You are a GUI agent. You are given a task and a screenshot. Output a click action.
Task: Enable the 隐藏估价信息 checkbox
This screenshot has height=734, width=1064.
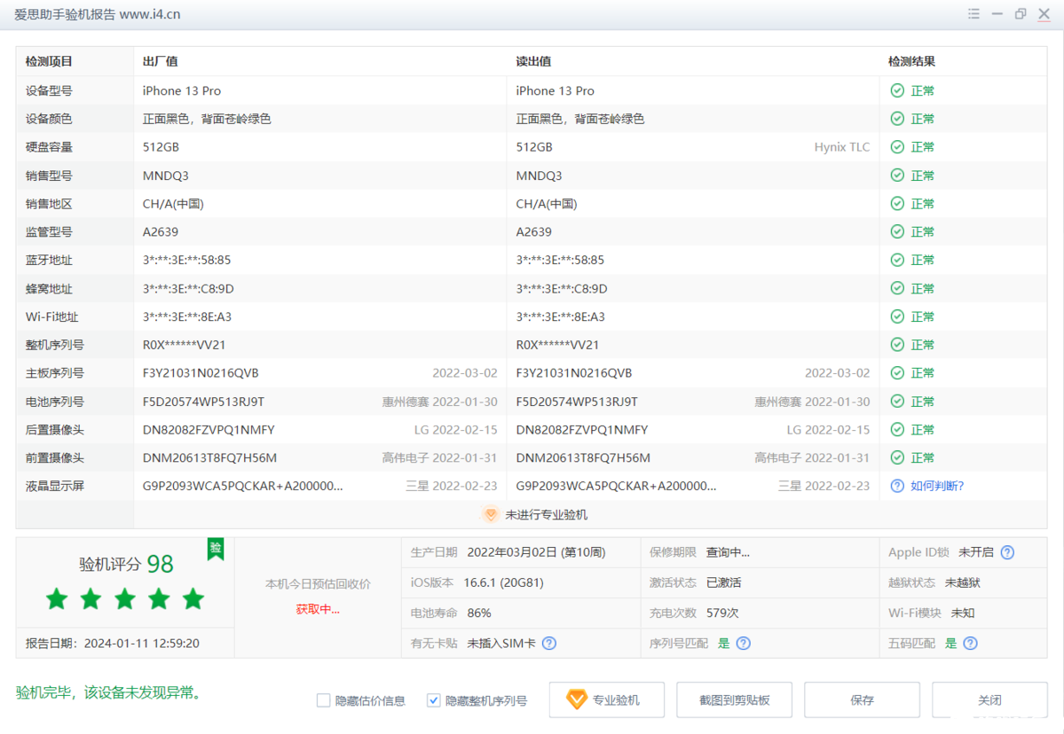pos(324,700)
